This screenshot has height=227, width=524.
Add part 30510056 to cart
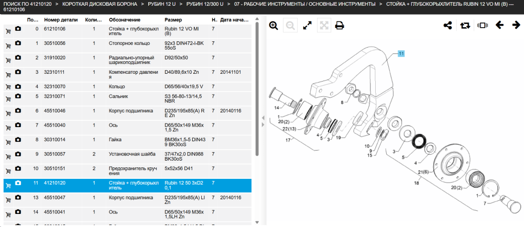8,46
